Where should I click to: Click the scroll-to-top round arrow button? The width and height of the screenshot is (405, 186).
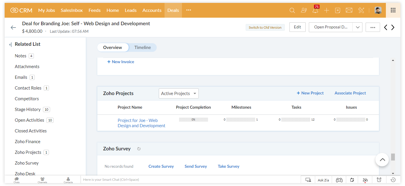coord(382,160)
